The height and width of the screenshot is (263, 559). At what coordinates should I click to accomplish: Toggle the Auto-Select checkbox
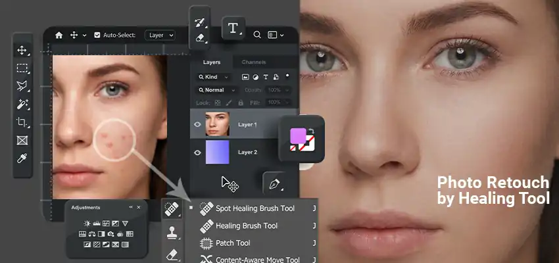point(97,35)
